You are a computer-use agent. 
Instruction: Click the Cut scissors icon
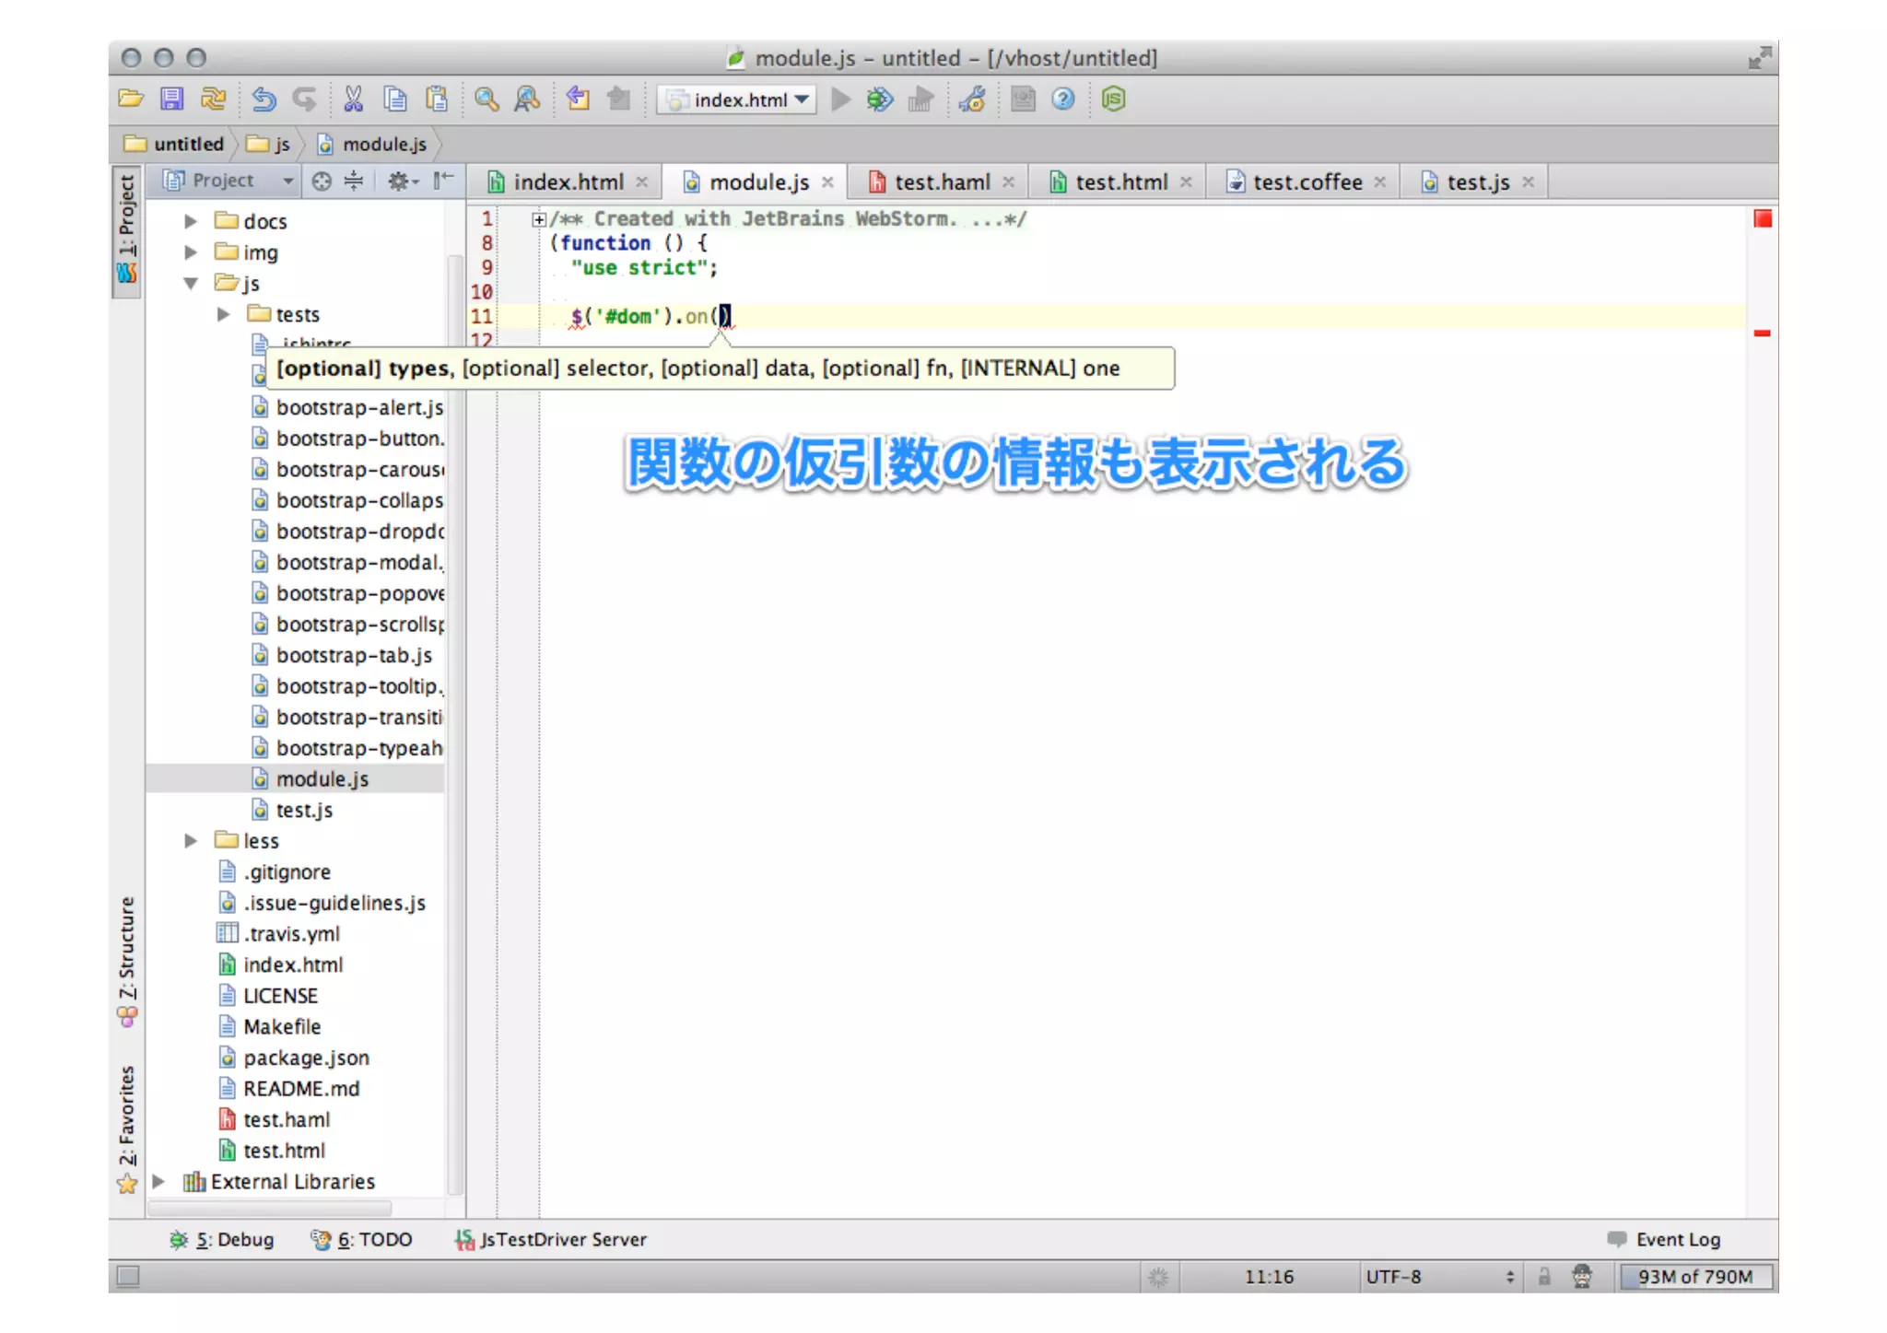pyautogui.click(x=353, y=99)
